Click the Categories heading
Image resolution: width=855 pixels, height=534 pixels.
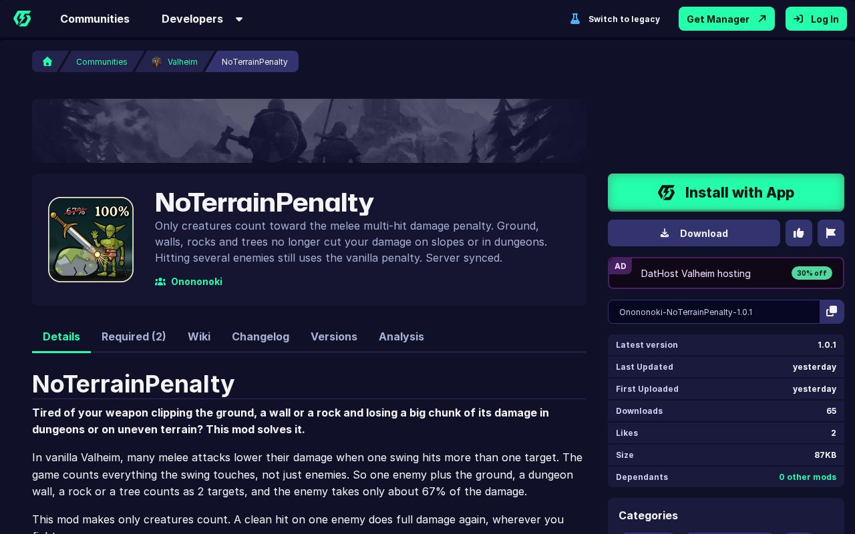coord(648,515)
